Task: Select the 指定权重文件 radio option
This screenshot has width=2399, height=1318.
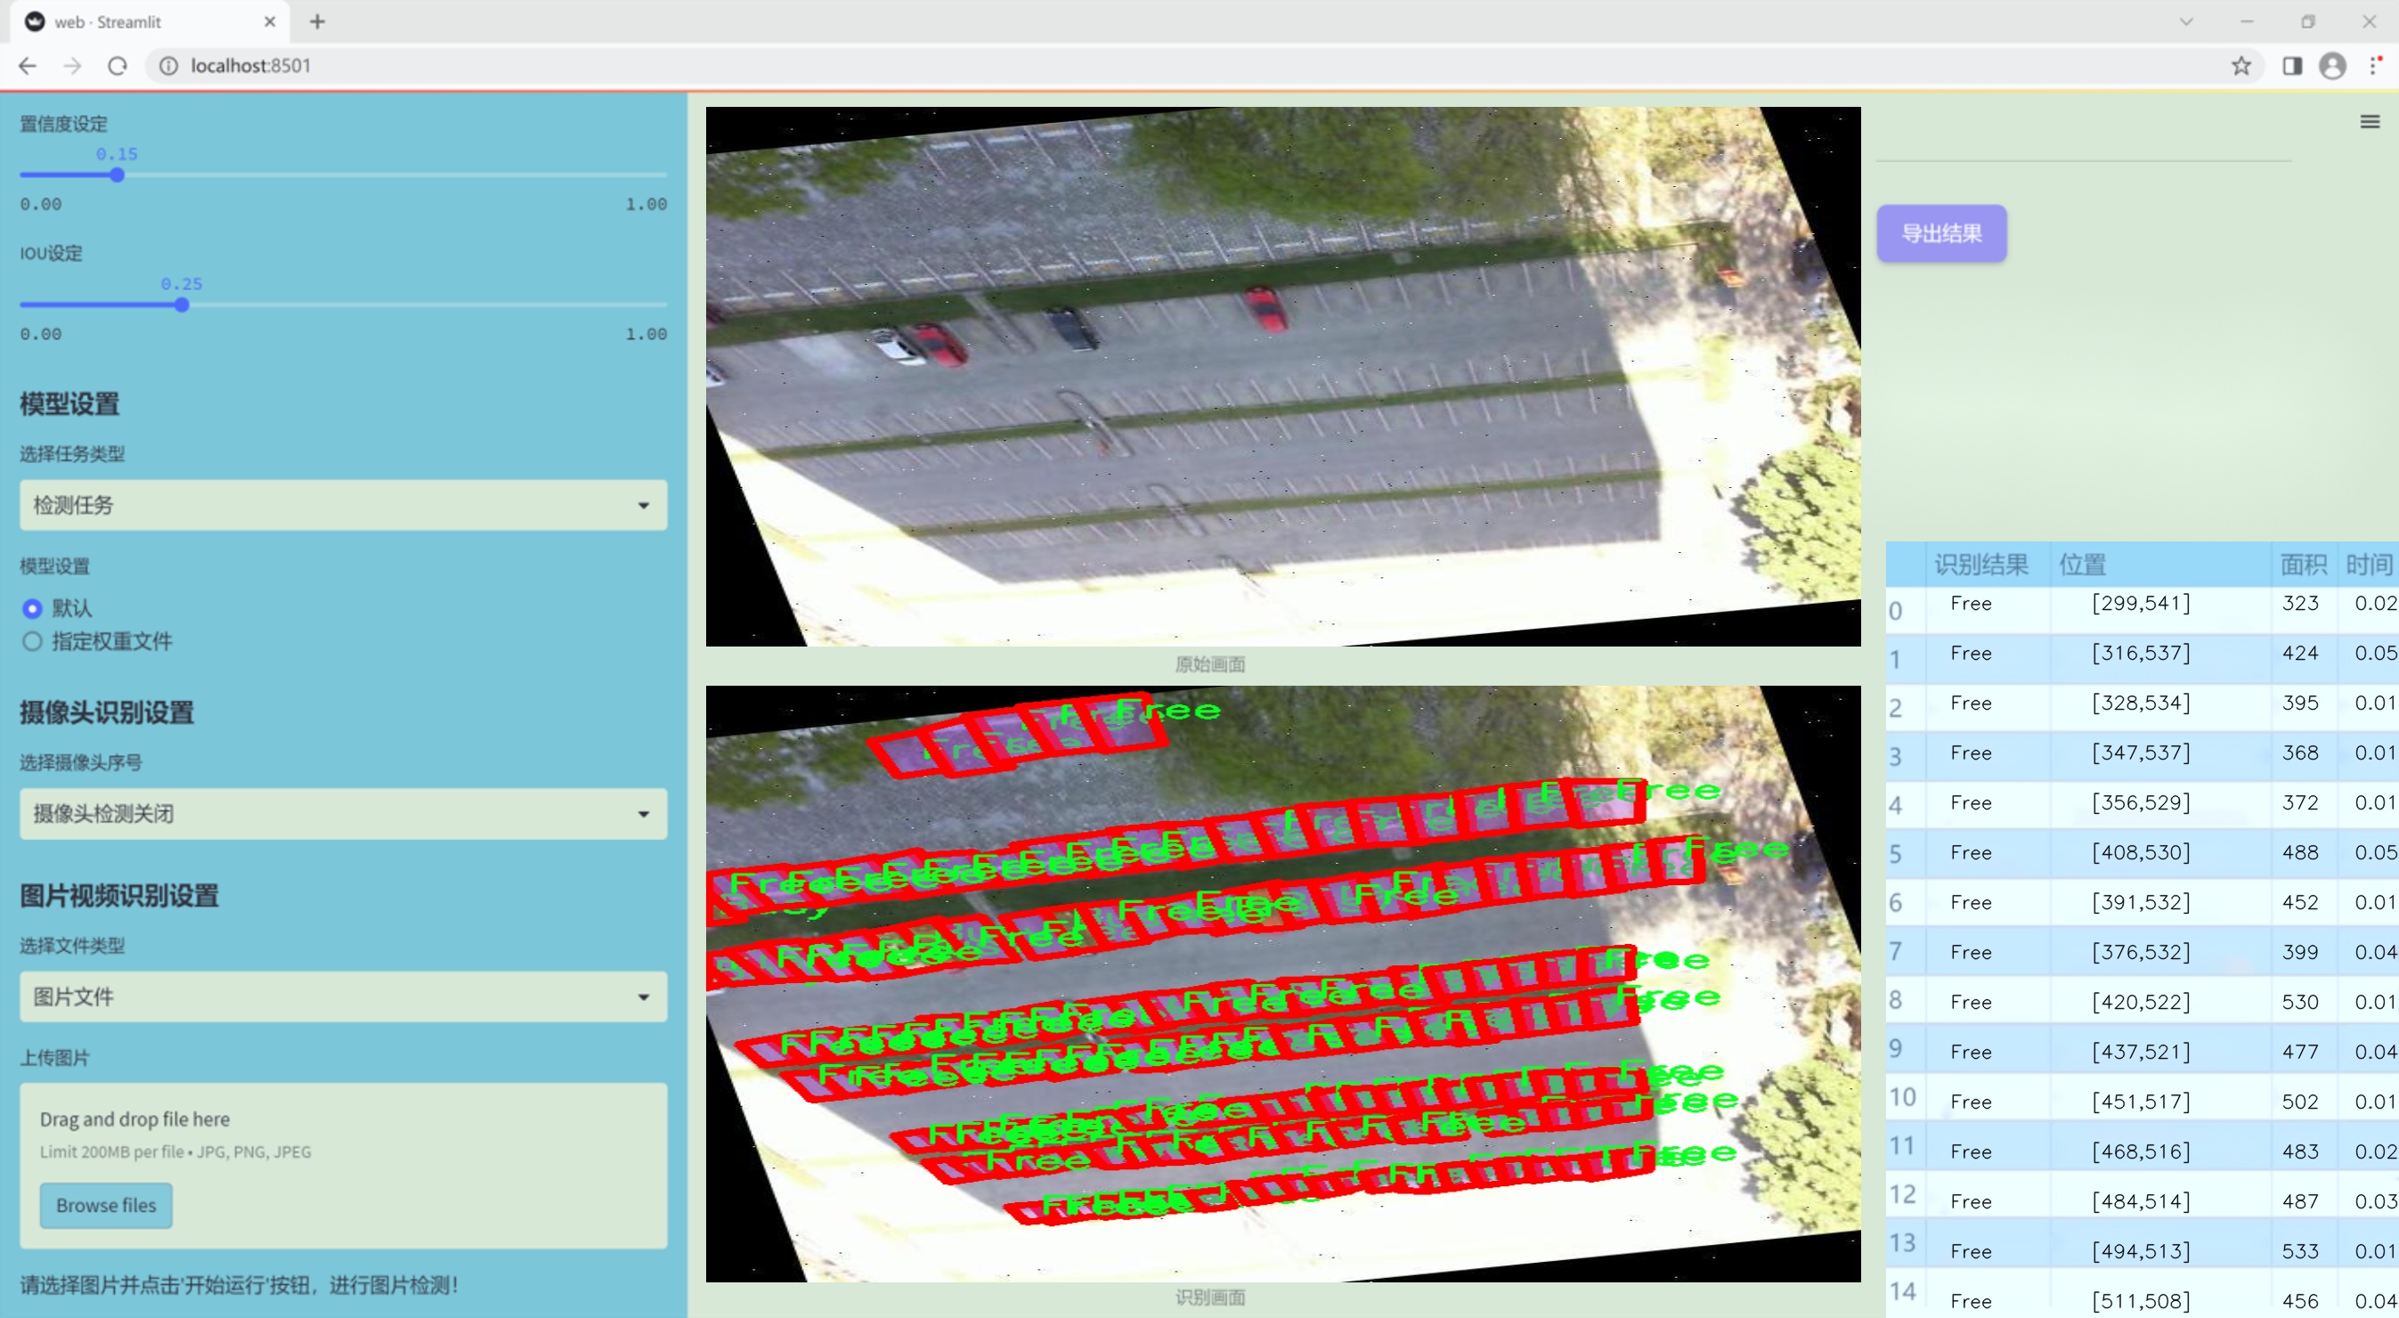Action: (33, 642)
